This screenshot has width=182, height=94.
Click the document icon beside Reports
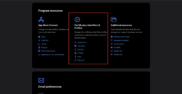[x=39, y=48]
